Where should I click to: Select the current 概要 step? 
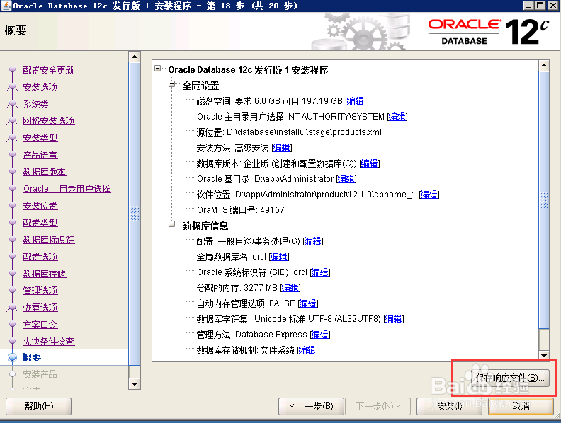[32, 358]
